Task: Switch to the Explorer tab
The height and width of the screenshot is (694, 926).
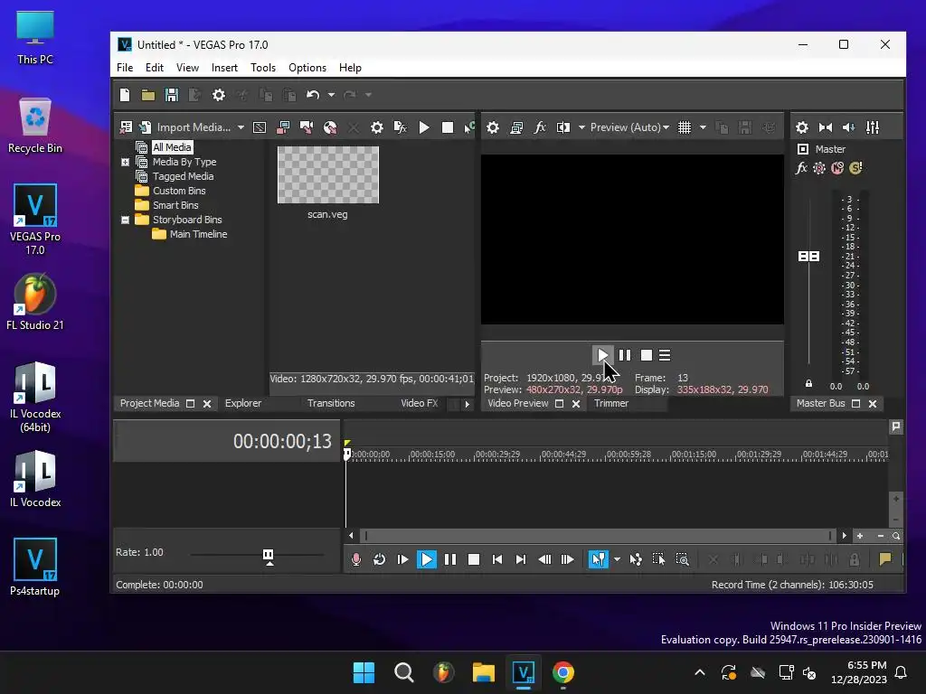Action: point(242,403)
